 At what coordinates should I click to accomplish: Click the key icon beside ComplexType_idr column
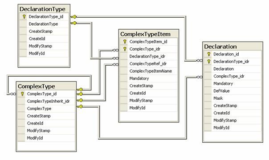125,49
